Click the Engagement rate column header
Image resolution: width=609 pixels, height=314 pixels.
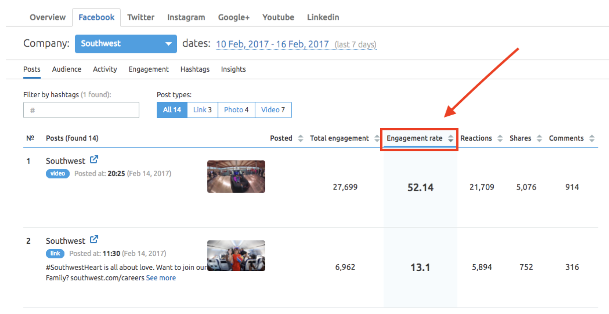414,138
